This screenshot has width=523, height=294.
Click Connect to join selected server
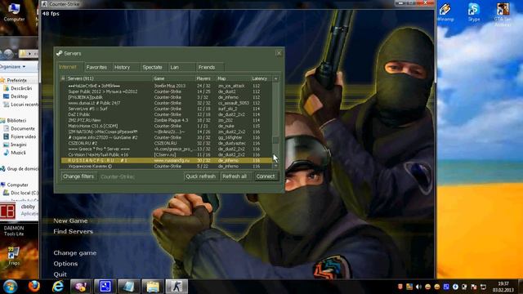pyautogui.click(x=266, y=176)
